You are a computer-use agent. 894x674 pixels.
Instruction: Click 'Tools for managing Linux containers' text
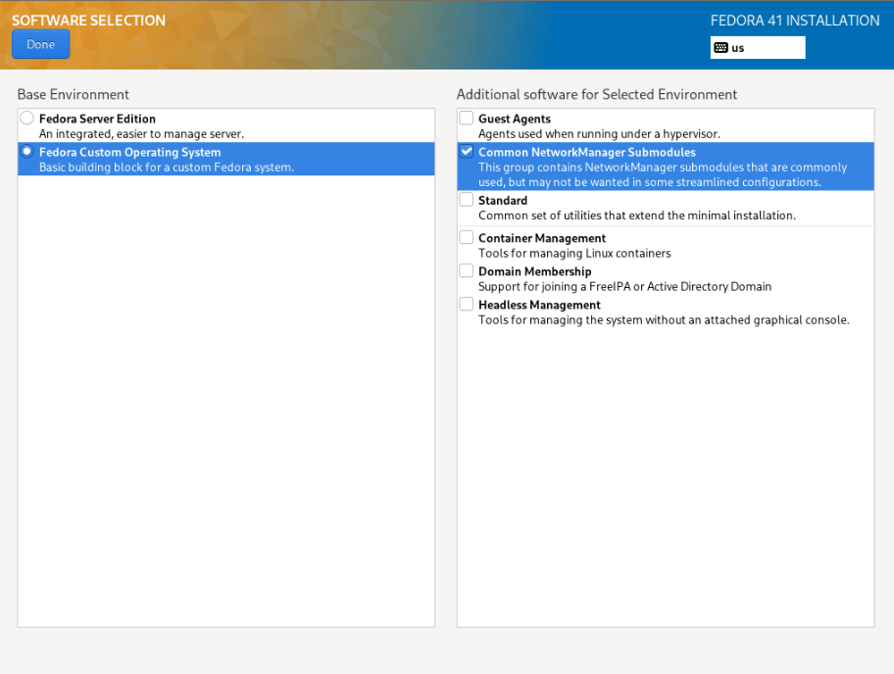(x=574, y=253)
